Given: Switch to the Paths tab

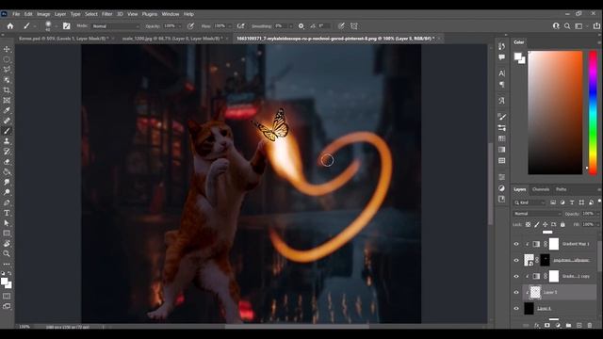Looking at the screenshot, I should tap(562, 189).
